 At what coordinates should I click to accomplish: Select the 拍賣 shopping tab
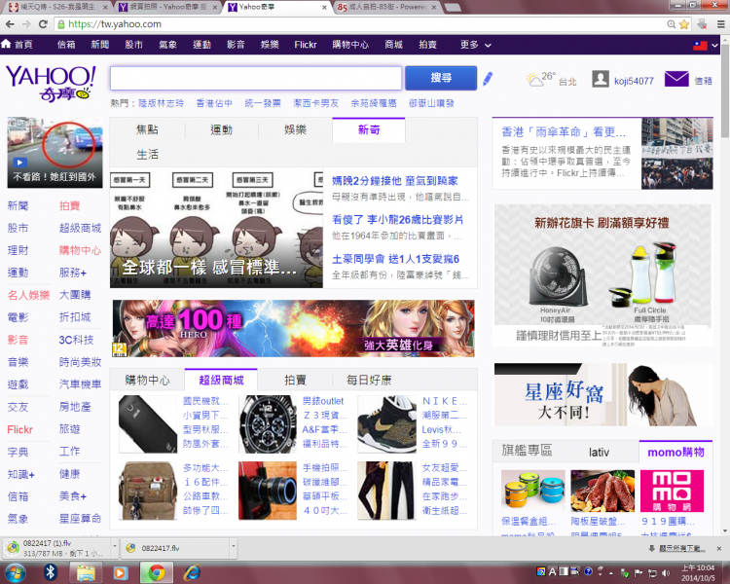click(294, 380)
